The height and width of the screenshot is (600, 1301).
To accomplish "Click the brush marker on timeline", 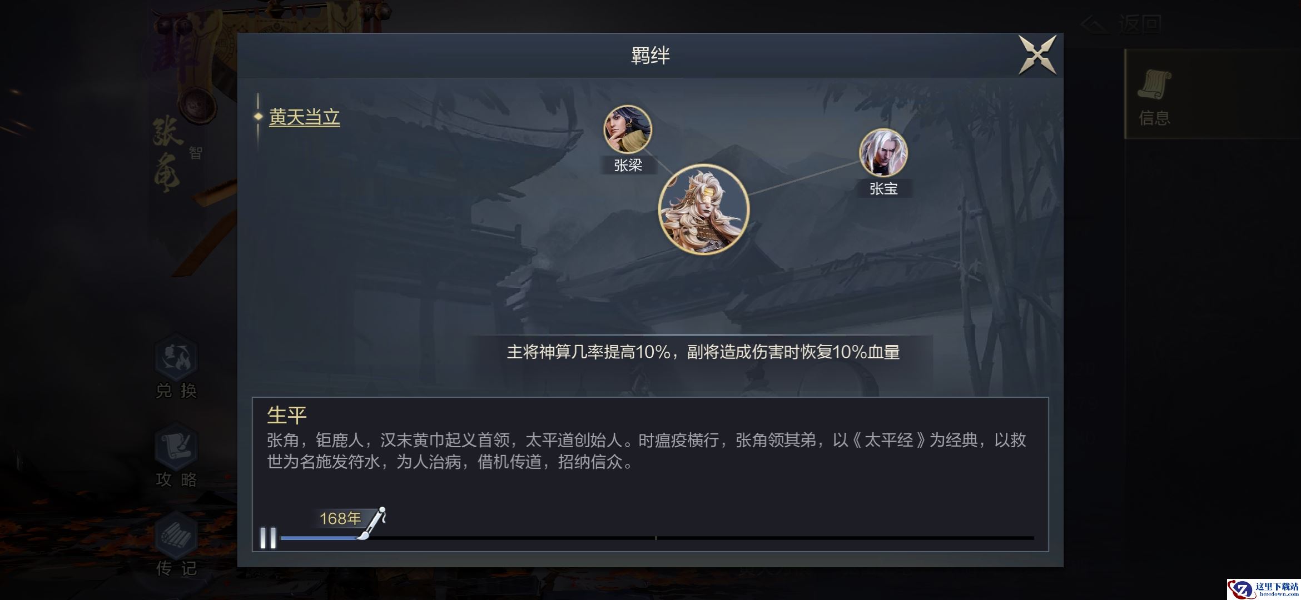I will pos(373,523).
